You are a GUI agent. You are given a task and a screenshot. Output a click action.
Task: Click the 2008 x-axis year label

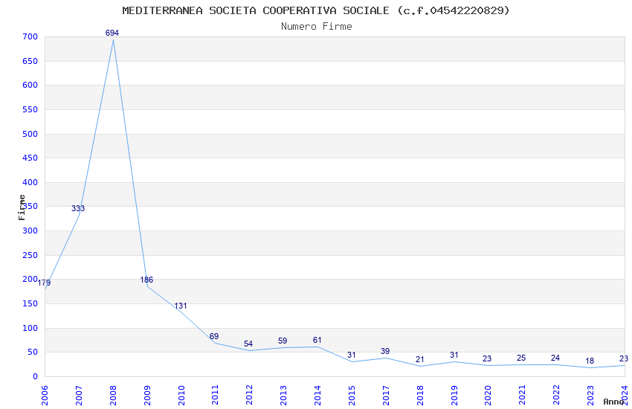click(x=113, y=396)
